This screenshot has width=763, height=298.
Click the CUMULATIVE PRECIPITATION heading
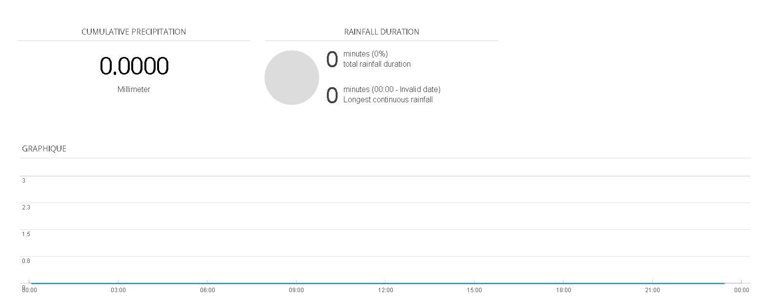coord(134,32)
